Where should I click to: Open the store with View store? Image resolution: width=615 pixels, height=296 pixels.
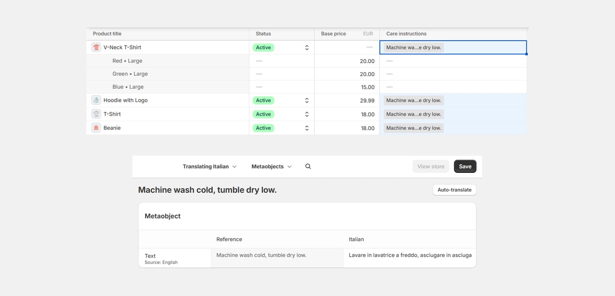click(x=430, y=166)
